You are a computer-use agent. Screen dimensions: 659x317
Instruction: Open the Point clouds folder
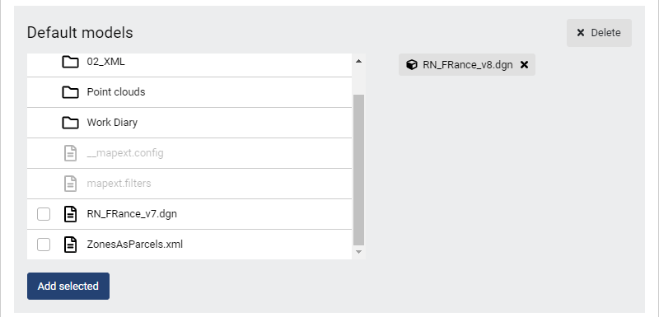189,92
